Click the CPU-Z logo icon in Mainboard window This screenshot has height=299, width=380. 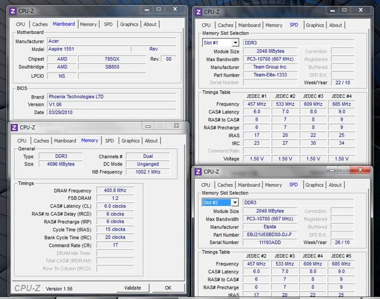click(x=13, y=11)
